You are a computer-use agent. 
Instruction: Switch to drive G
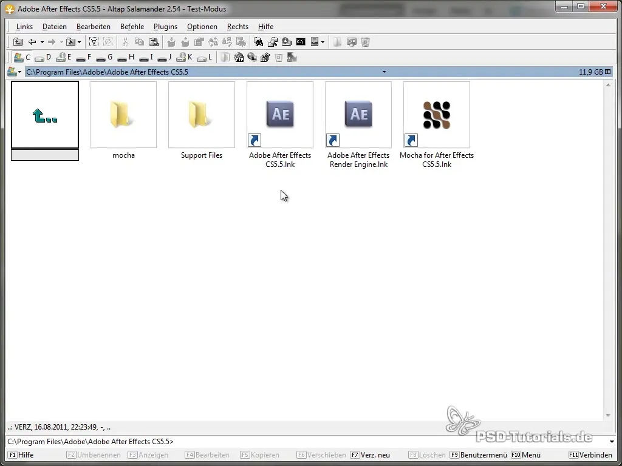104,58
